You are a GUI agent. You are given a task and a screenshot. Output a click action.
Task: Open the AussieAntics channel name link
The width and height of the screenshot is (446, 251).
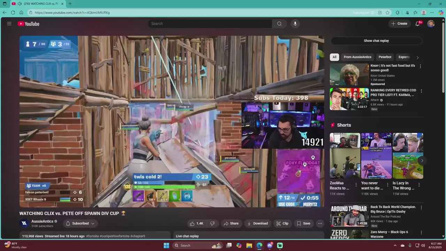click(x=42, y=221)
